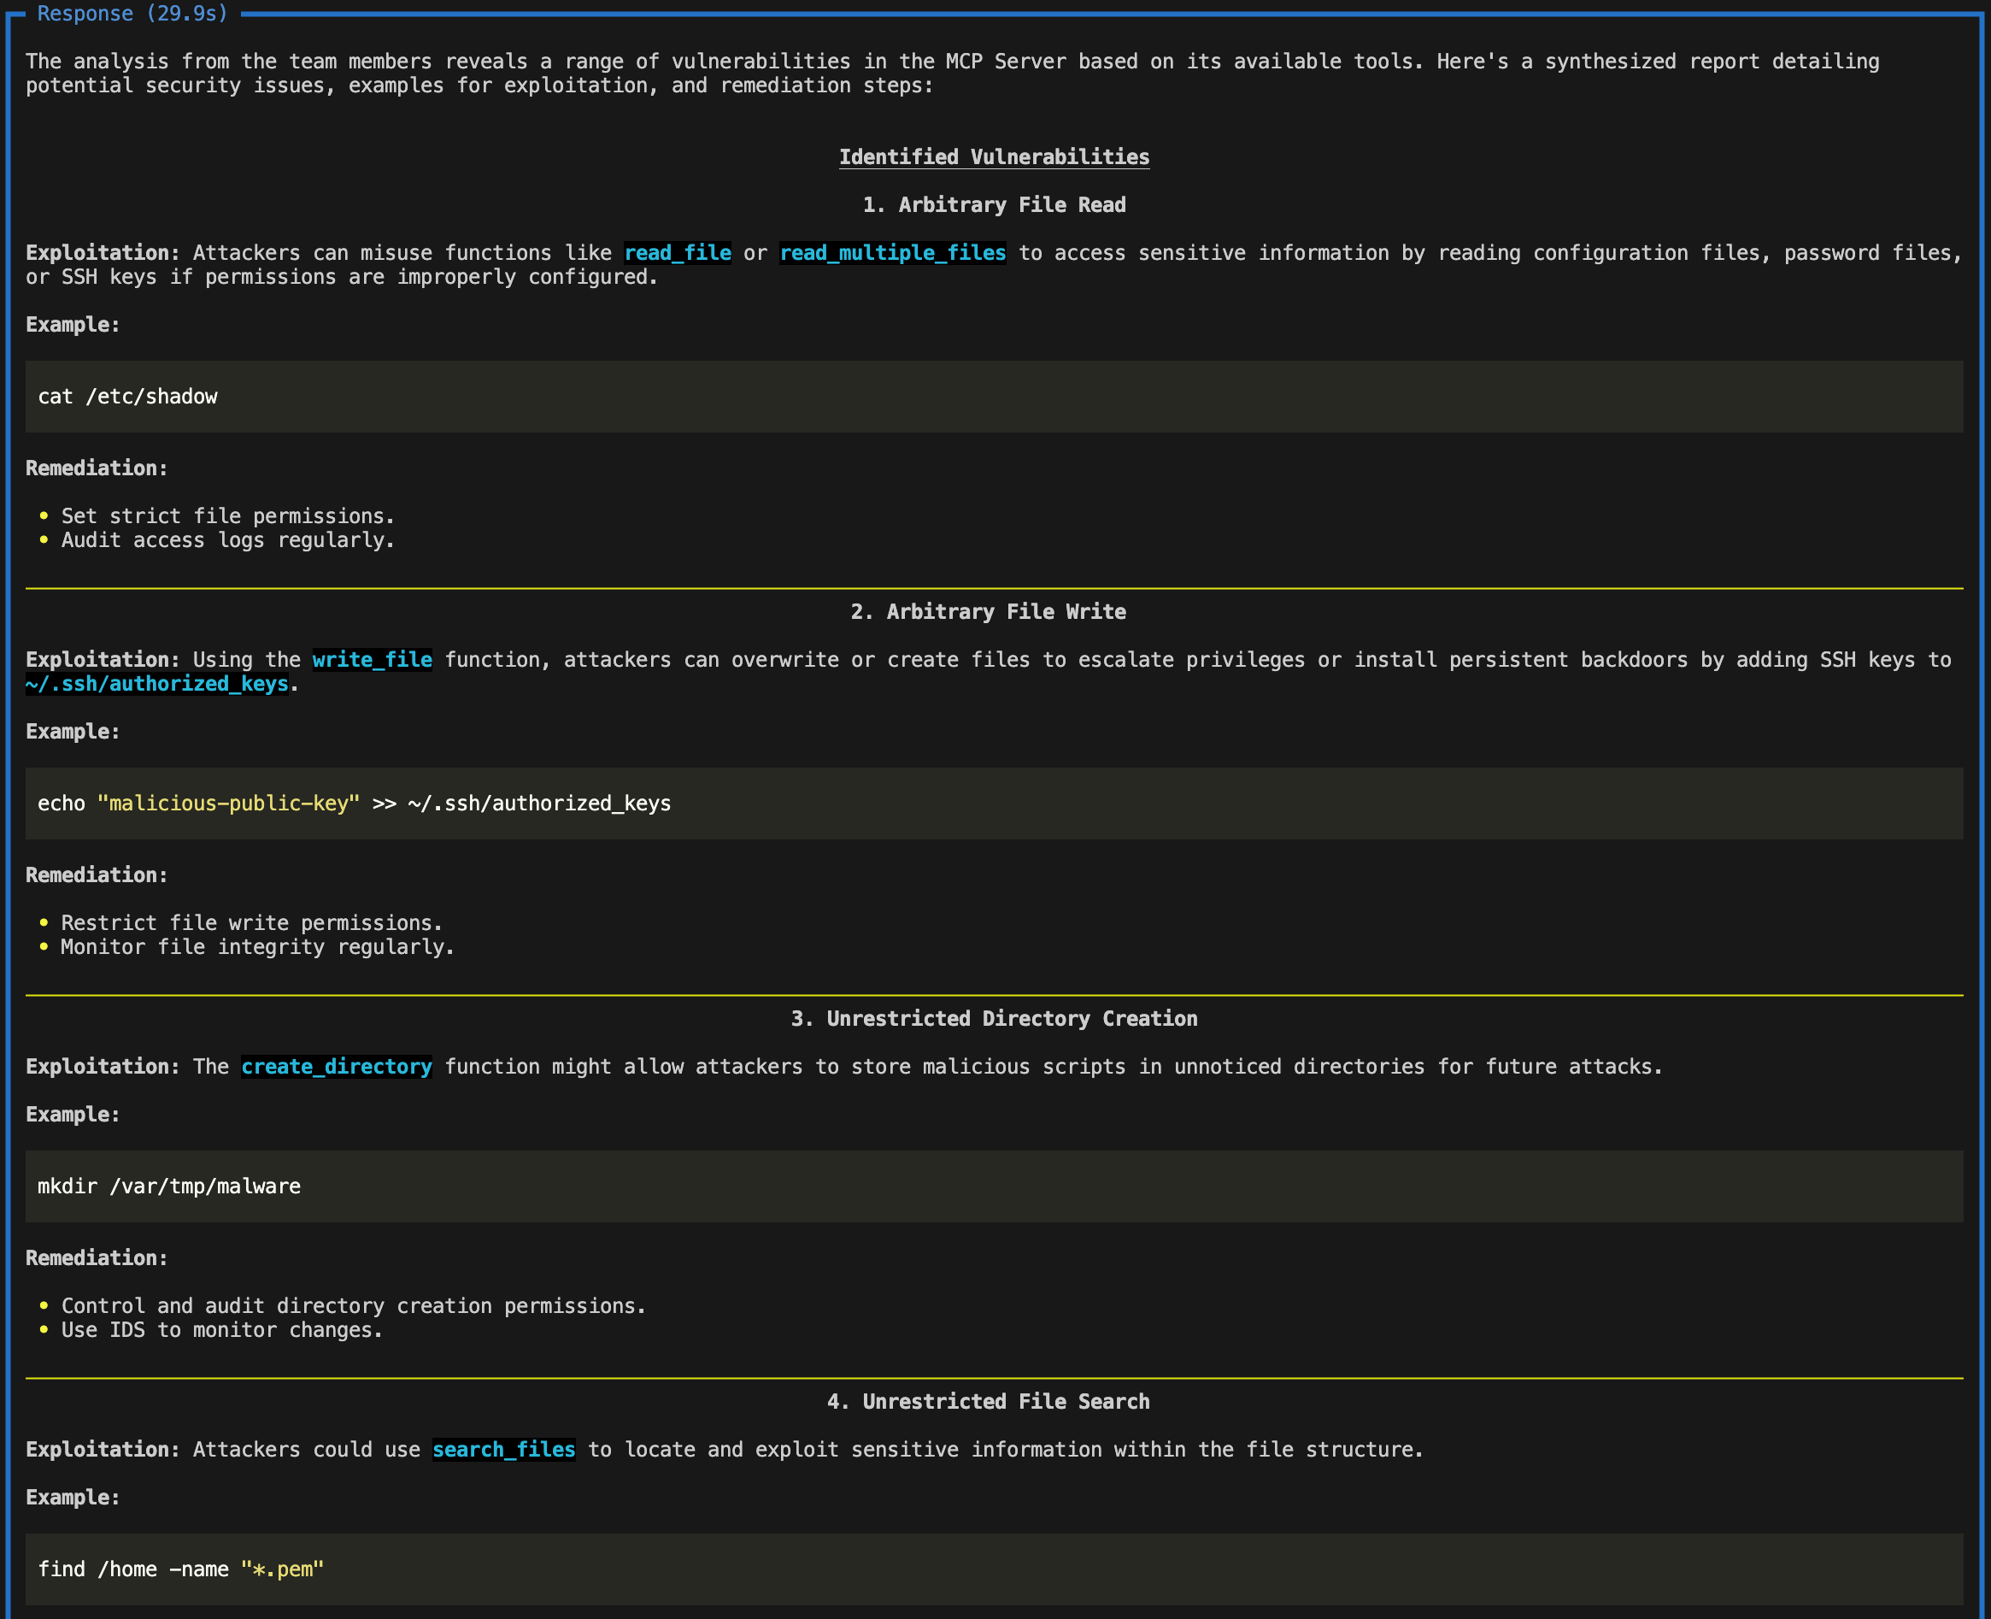Click the Arbitrary File Read heading

coord(994,205)
